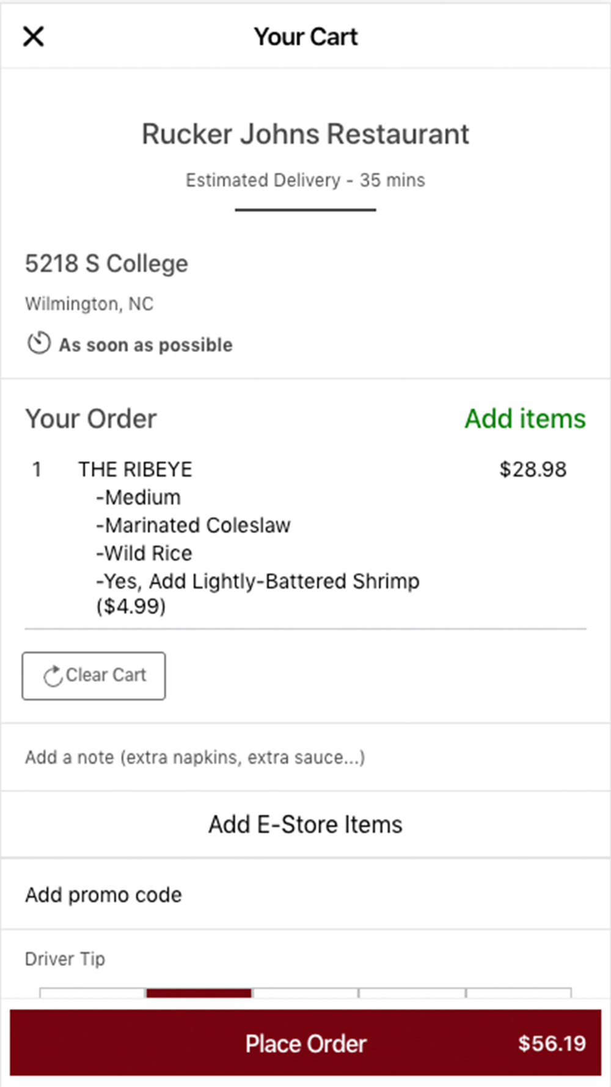
Task: Click the $28.98 ribeye price
Action: pyautogui.click(x=533, y=470)
